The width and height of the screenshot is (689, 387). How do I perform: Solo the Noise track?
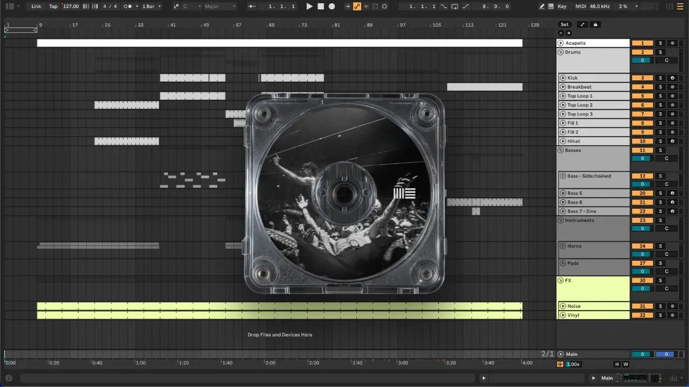coord(660,306)
